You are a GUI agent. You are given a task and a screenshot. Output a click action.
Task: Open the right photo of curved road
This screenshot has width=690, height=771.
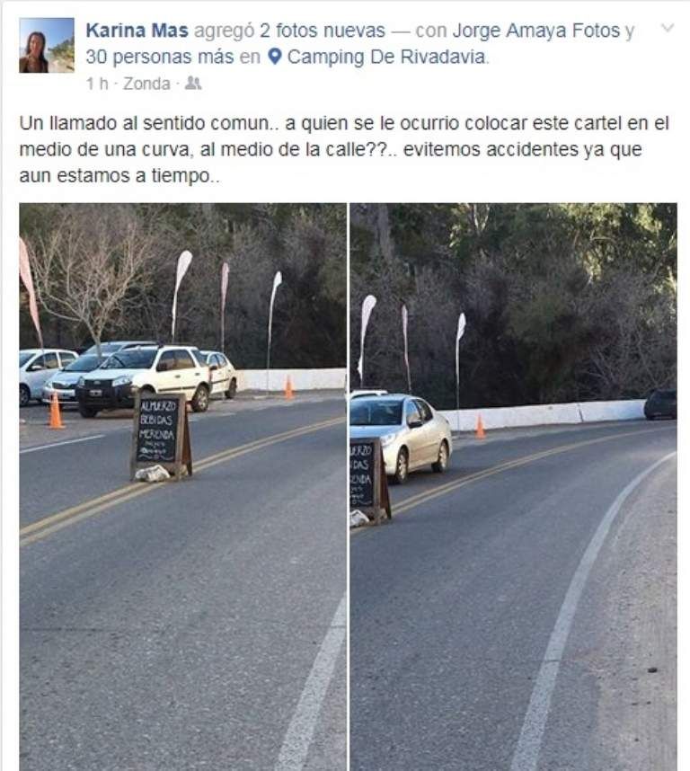point(514,487)
